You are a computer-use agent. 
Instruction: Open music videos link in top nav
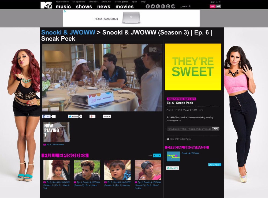(62, 2)
